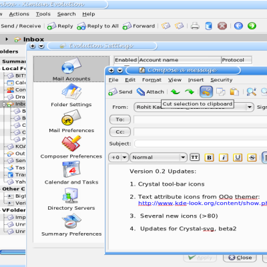Open compose window title-bar down-arrow menu

tap(120, 70)
